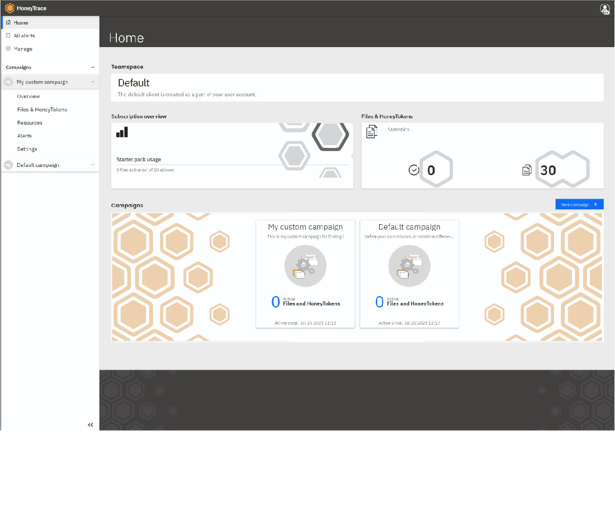Click the HoneyTrace hexagon logo
Viewport: 615px width, 512px height.
click(x=10, y=8)
